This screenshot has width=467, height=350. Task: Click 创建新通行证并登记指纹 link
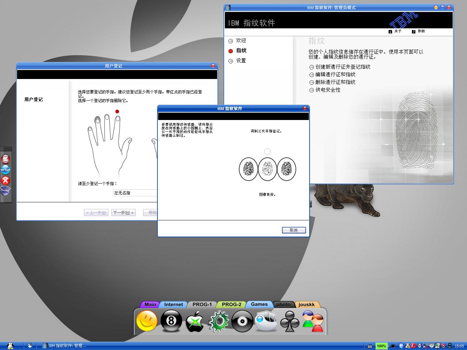340,67
